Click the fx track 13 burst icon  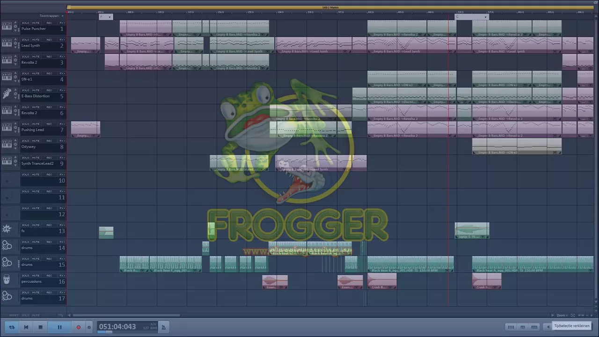click(x=7, y=229)
